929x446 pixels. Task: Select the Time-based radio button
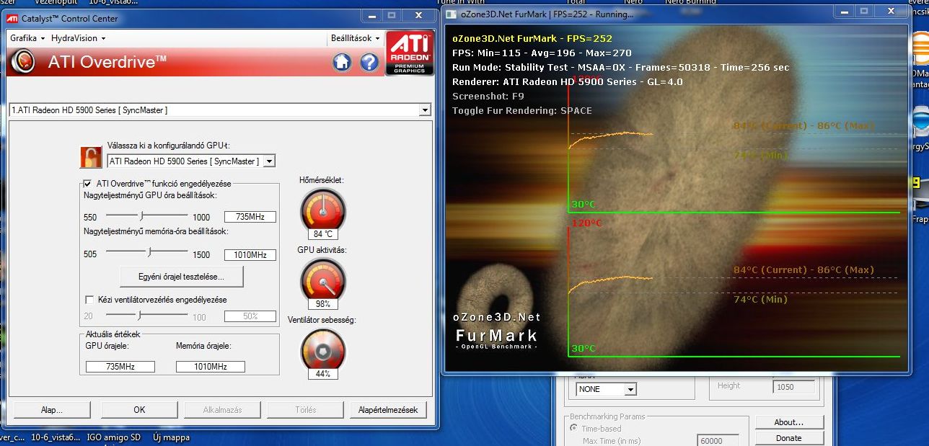[575, 429]
